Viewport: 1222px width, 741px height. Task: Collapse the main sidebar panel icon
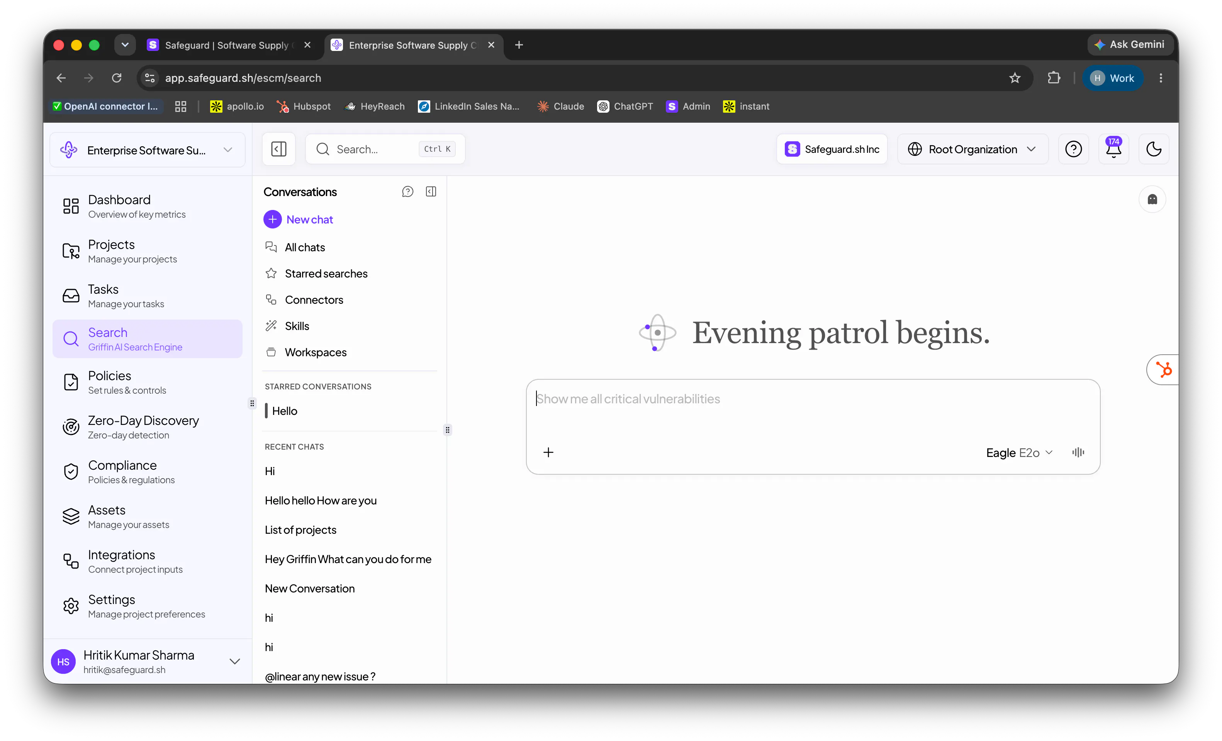pos(279,149)
